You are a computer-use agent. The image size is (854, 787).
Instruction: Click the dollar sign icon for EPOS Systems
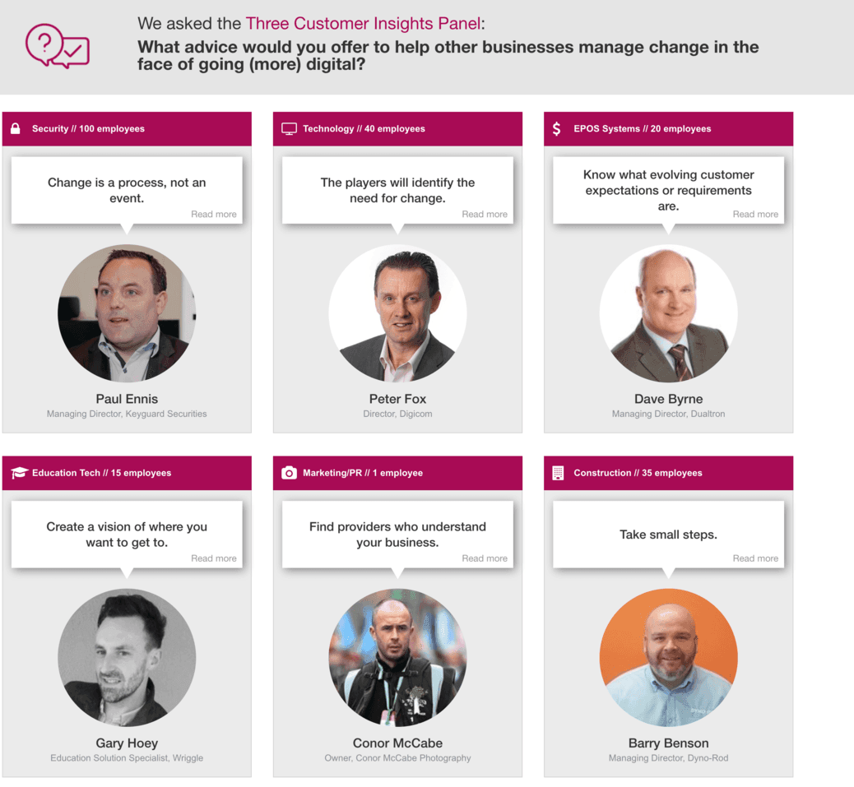(556, 129)
